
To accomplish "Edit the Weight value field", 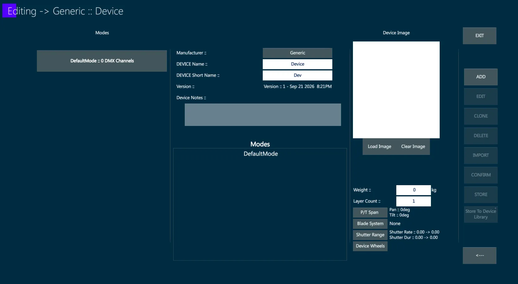I will coord(413,190).
